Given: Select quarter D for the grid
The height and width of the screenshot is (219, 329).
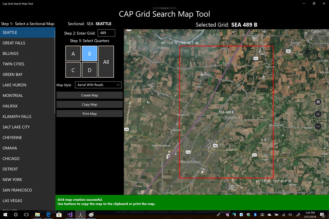Looking at the screenshot, I should pos(89,70).
